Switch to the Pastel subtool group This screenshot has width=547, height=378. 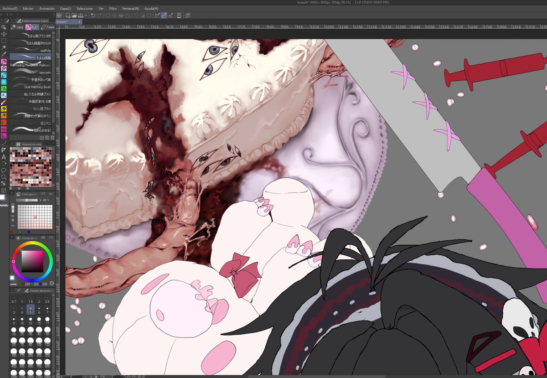48,27
